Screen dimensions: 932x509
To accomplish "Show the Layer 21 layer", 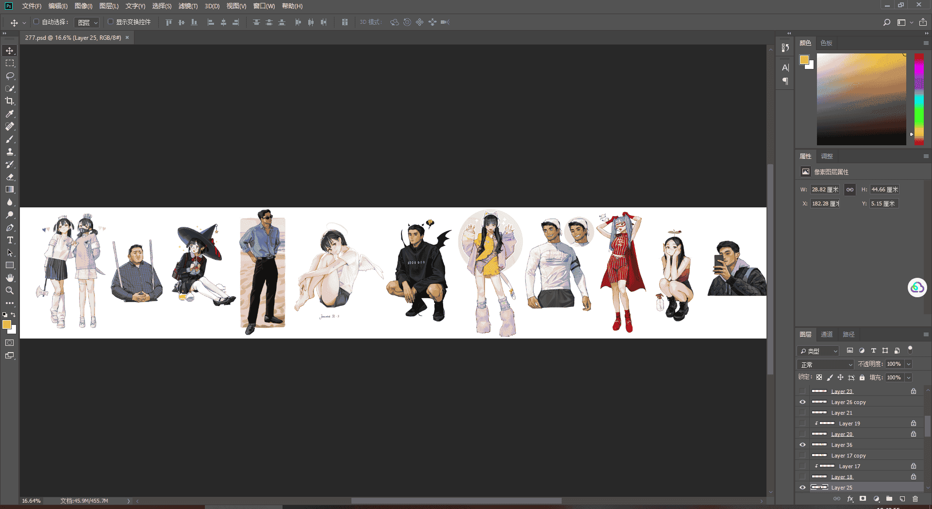I will pos(802,413).
